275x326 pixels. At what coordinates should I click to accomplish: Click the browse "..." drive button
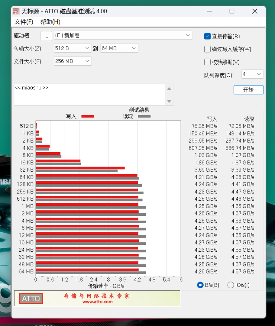[46, 36]
